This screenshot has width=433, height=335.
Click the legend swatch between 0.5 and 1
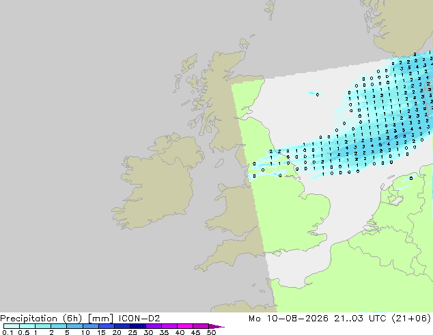click(x=27, y=326)
